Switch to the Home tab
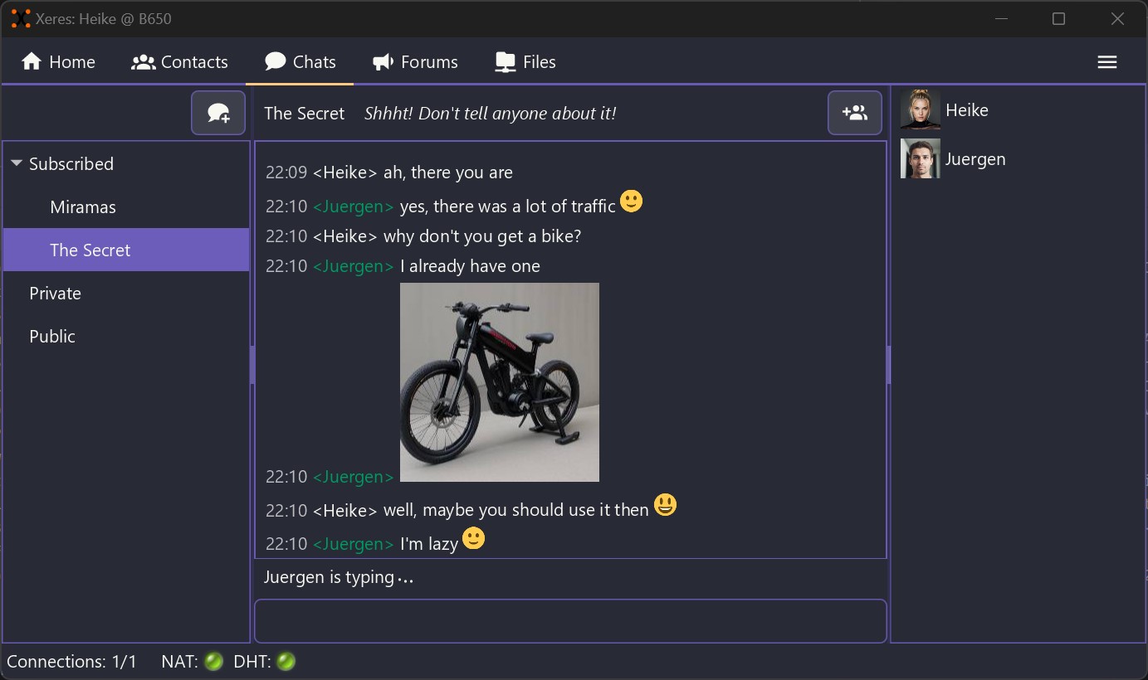1148x680 pixels. [58, 62]
